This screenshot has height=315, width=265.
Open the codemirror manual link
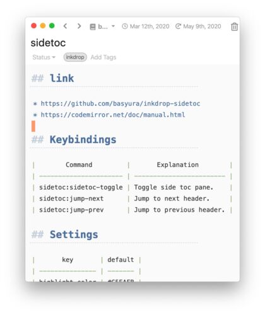coord(113,115)
